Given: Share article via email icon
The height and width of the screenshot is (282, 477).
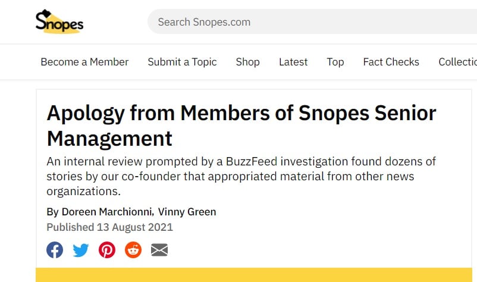Looking at the screenshot, I should click(159, 250).
